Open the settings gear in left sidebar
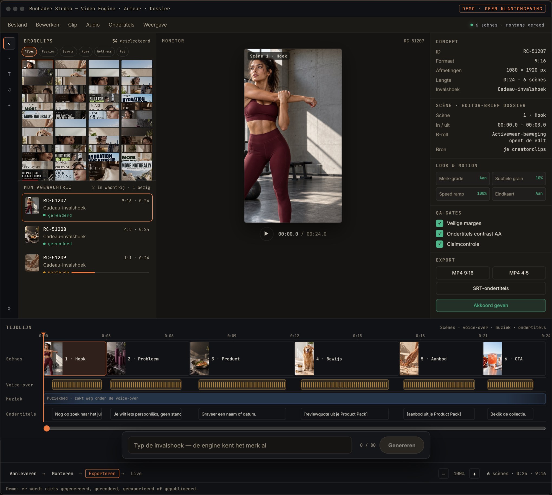 9,309
